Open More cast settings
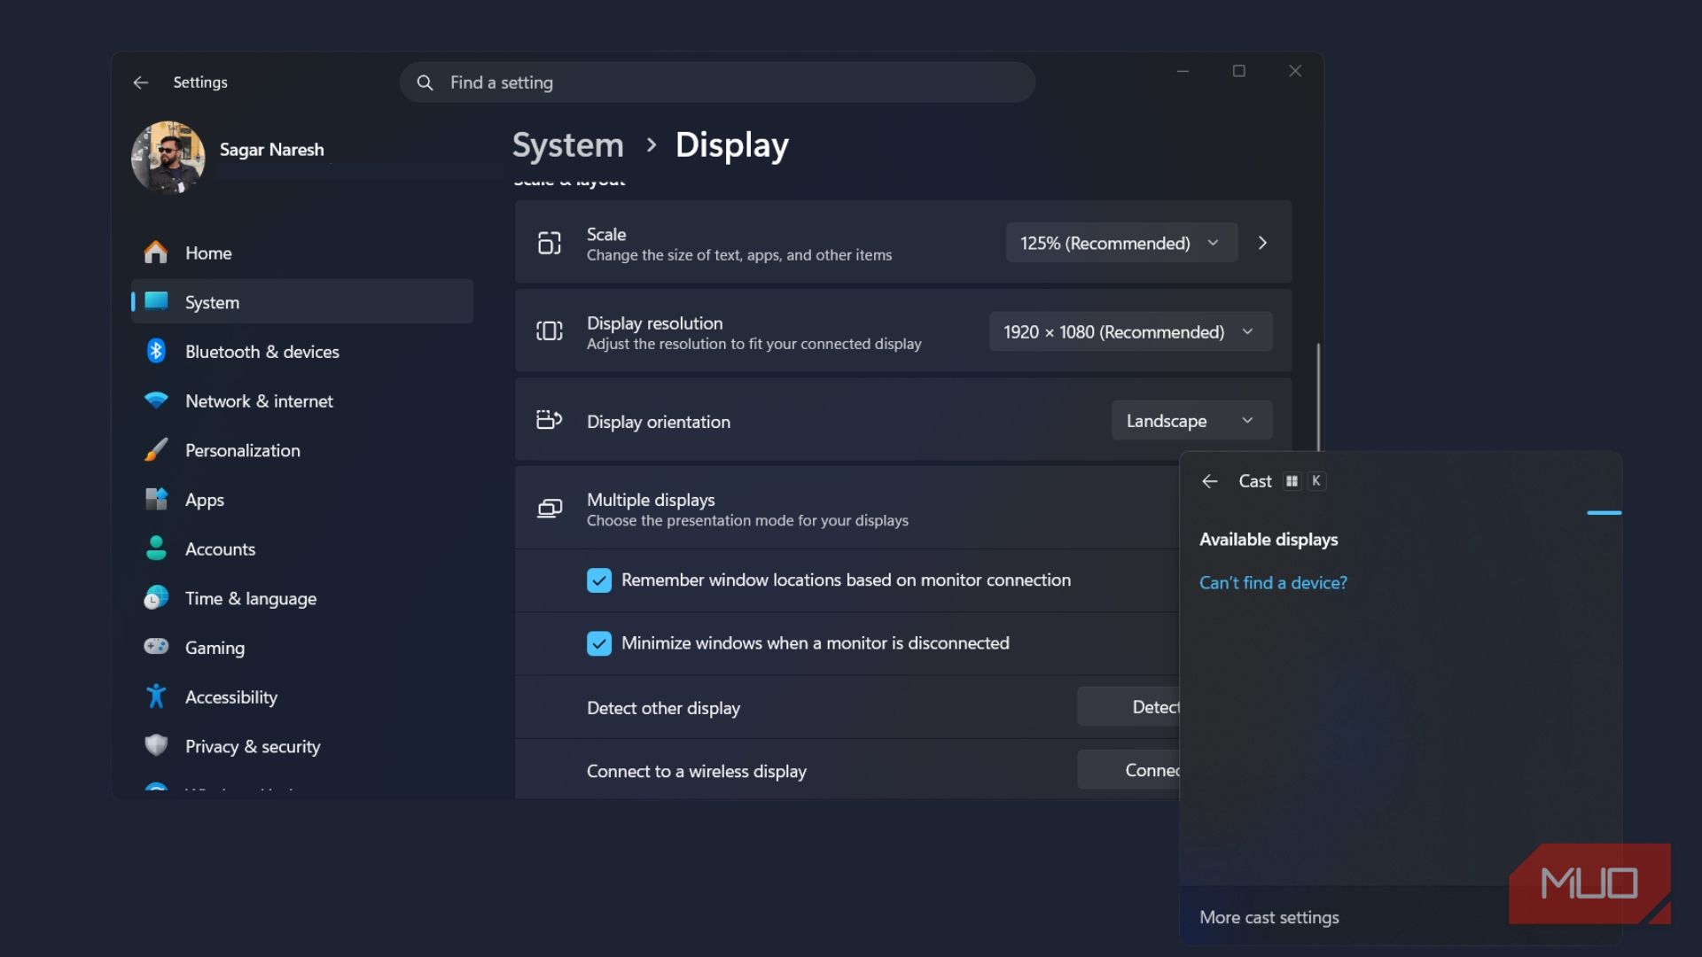This screenshot has height=957, width=1702. (x=1269, y=917)
